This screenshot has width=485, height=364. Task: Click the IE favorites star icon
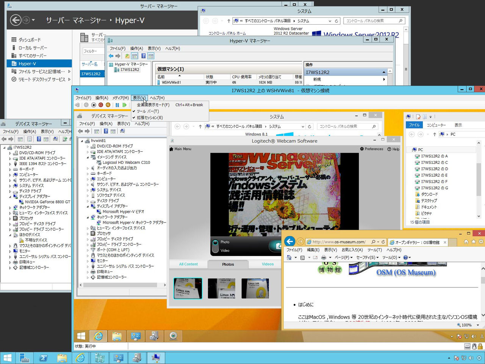pos(474,242)
